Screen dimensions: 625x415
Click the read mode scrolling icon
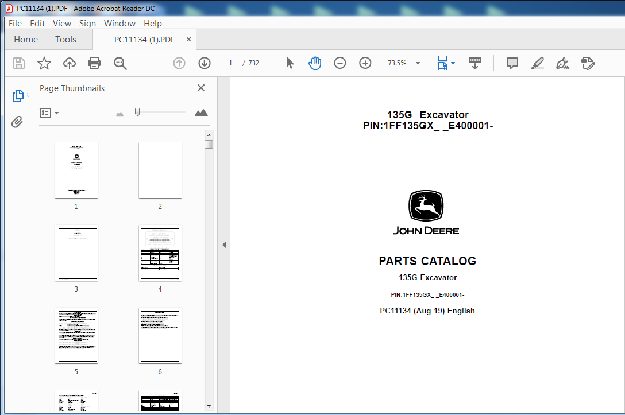(x=474, y=63)
